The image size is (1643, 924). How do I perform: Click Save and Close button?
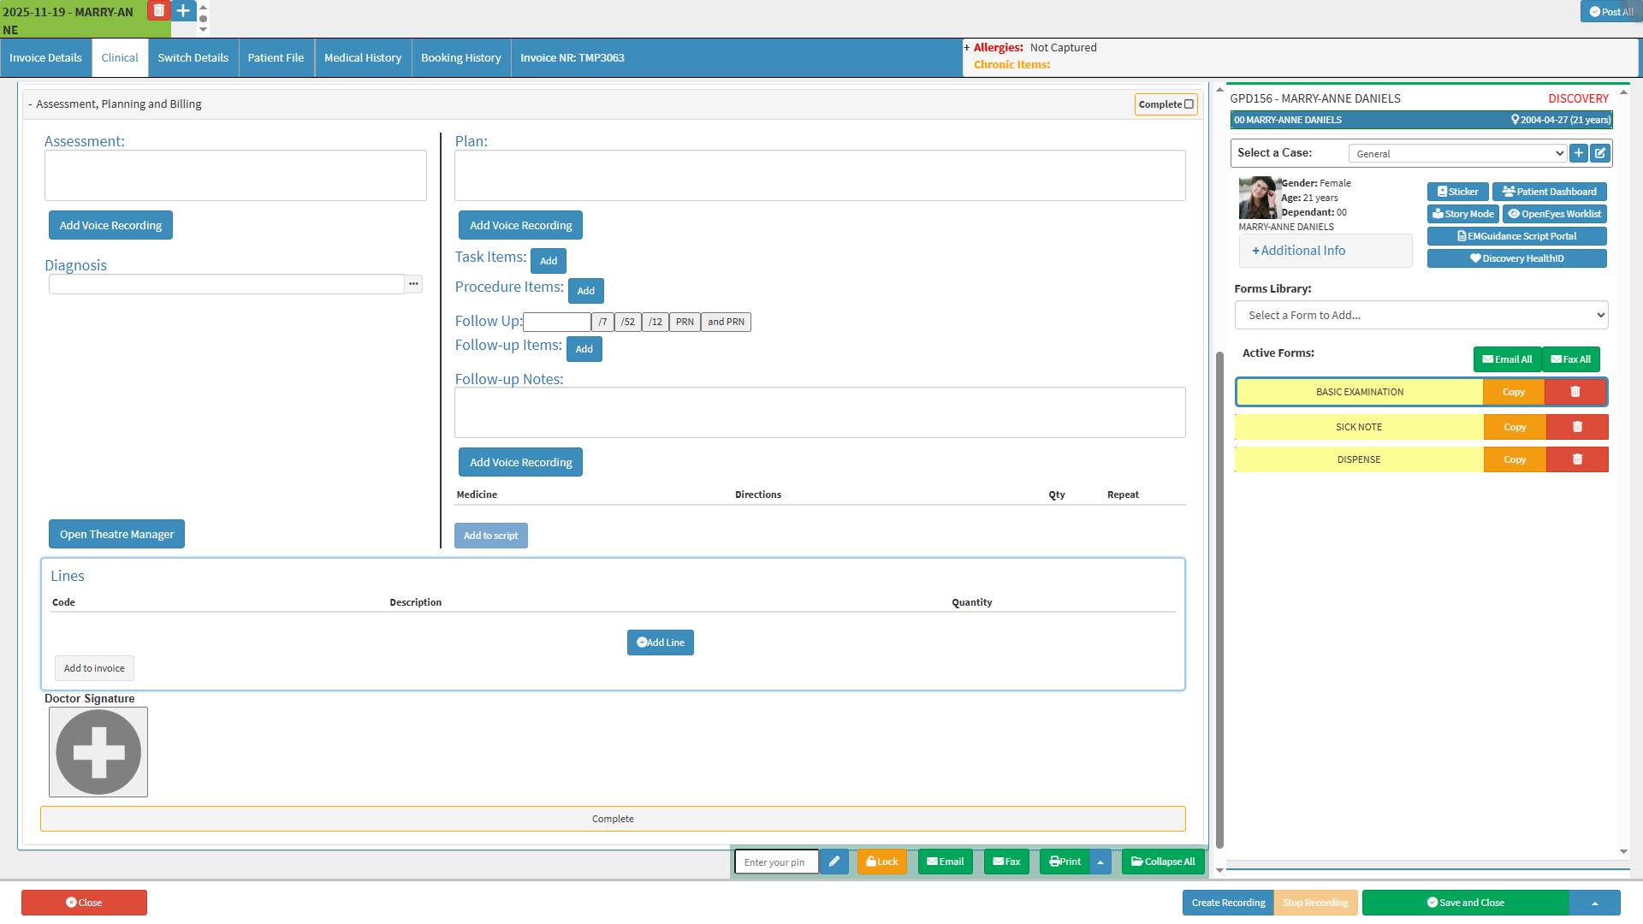(1465, 903)
